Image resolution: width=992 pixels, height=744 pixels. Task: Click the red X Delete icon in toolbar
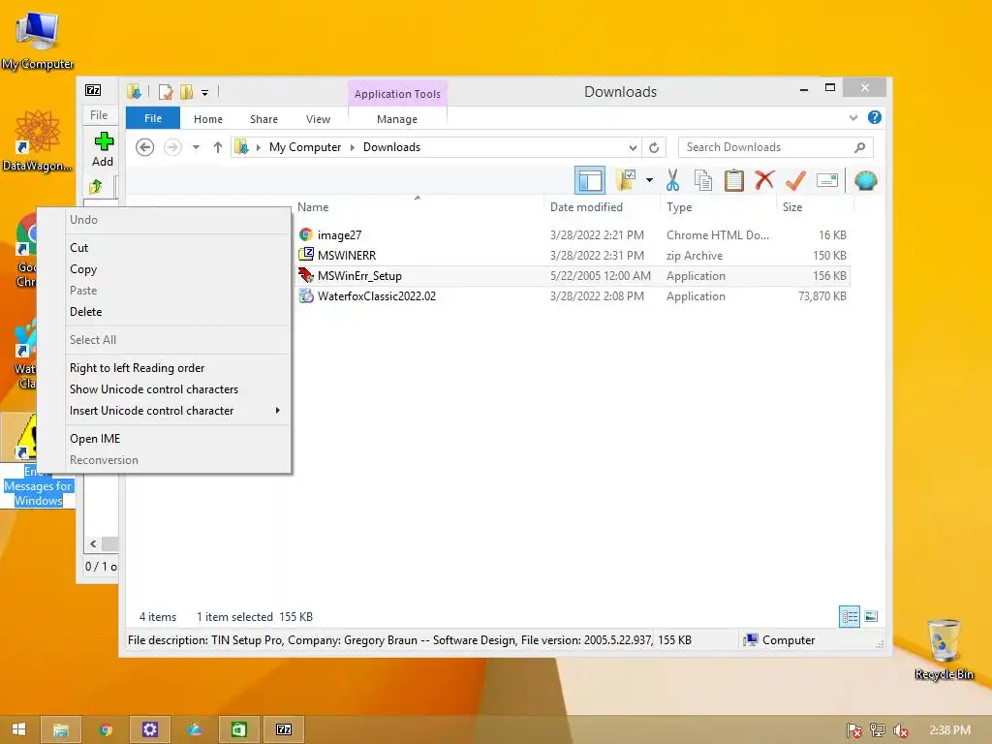coord(764,180)
